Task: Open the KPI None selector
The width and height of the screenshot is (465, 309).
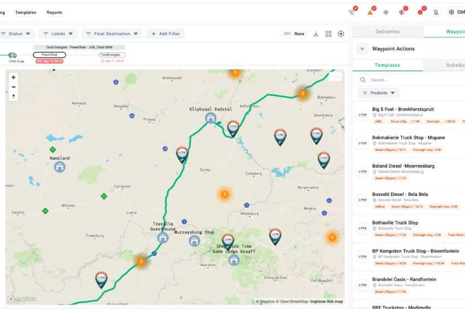Action: tap(294, 34)
